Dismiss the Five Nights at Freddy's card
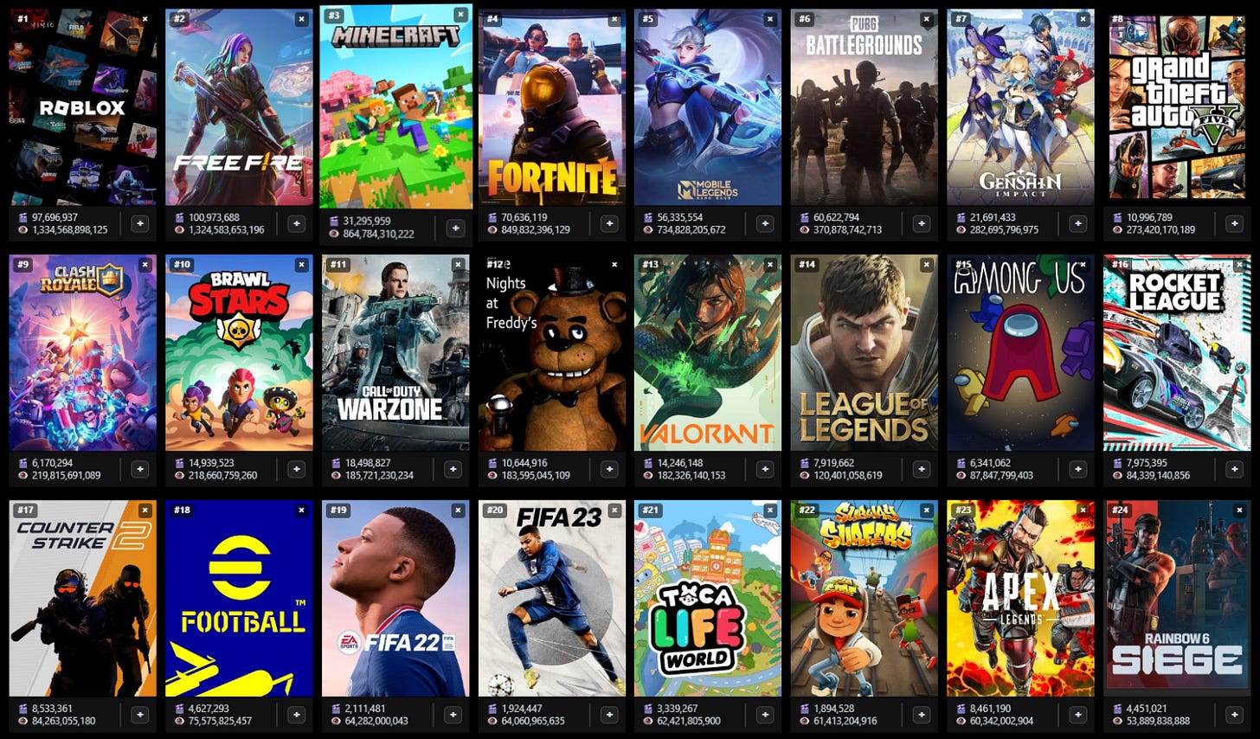This screenshot has height=739, width=1260. pyautogui.click(x=614, y=265)
